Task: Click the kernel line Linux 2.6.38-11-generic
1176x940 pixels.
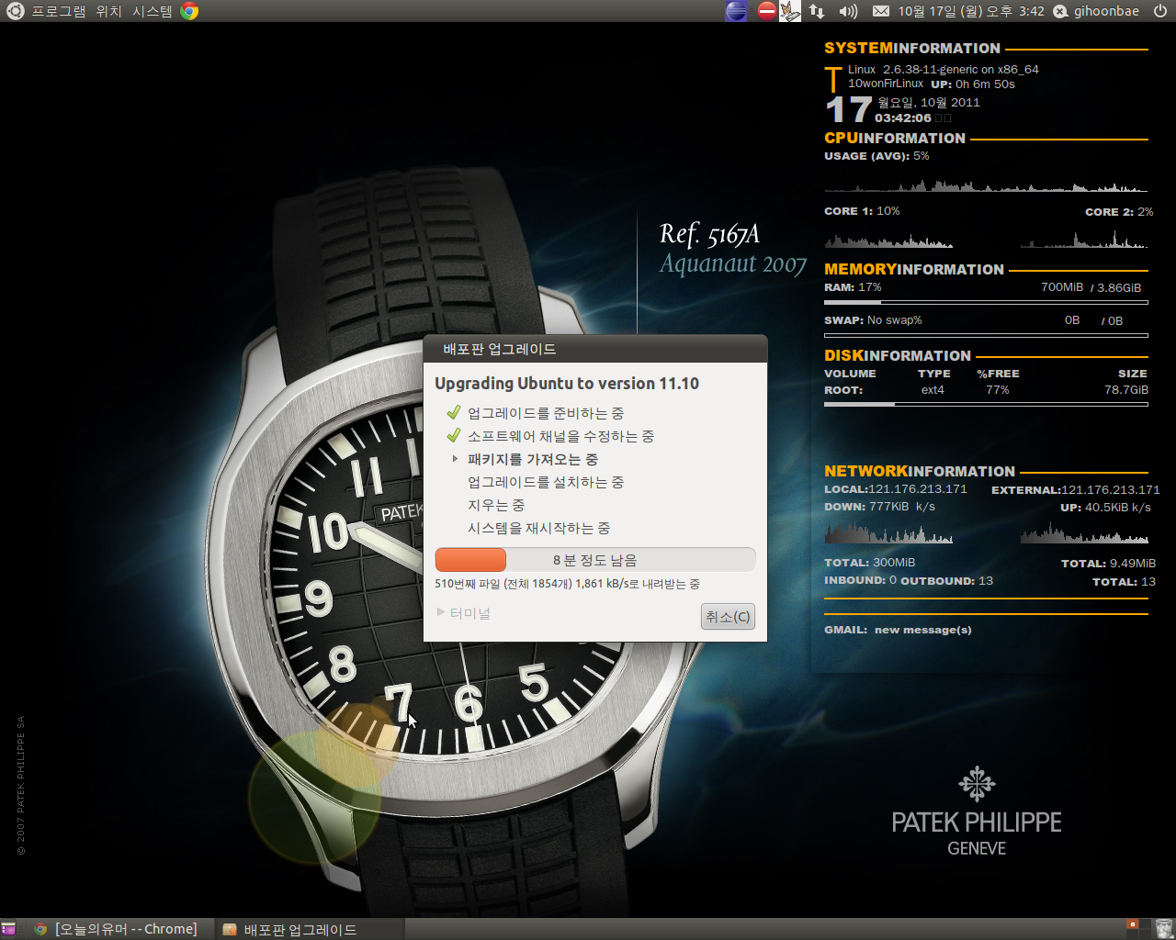Action: pyautogui.click(x=944, y=70)
